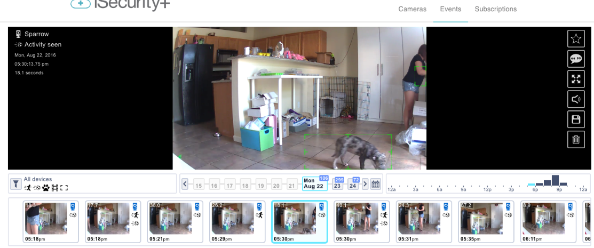Select date 24 with 72 events

pyautogui.click(x=353, y=185)
